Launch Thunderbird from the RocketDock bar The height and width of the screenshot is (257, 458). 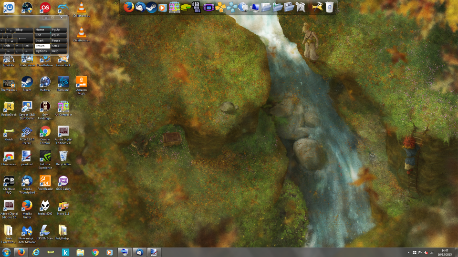(x=140, y=7)
